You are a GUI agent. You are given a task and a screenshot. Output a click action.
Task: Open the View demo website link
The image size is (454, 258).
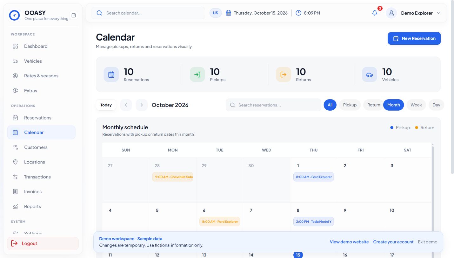coord(349,242)
